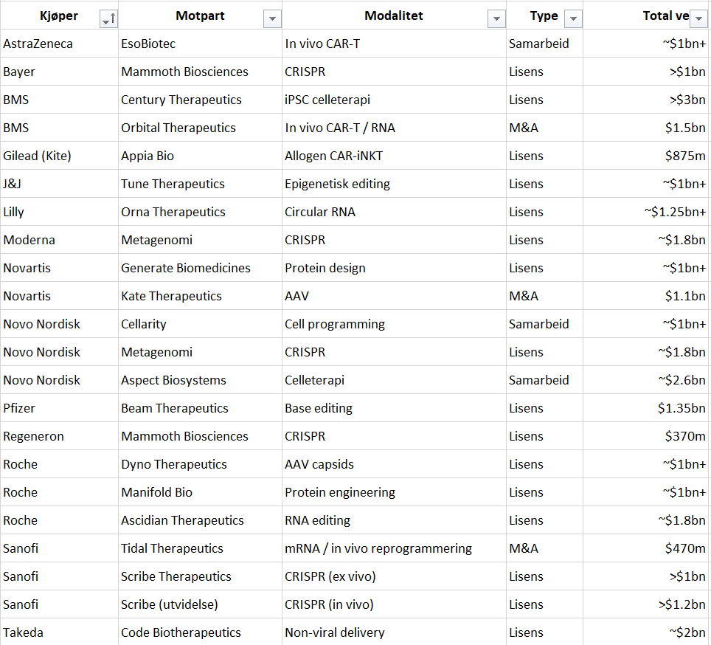The image size is (711, 645).
Task: Open the Type column filter dropdown
Action: tap(573, 19)
